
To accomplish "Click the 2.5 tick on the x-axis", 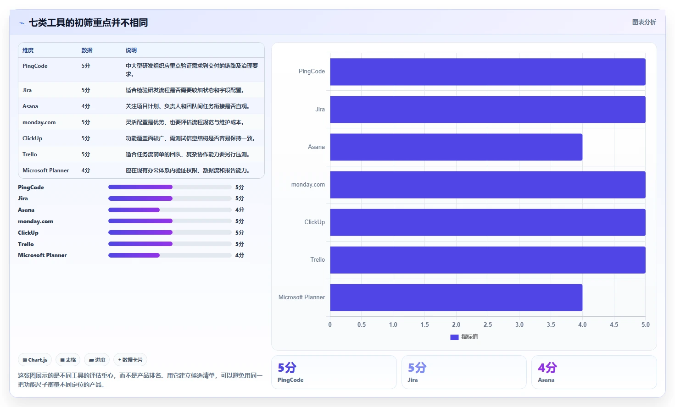I will click(488, 324).
